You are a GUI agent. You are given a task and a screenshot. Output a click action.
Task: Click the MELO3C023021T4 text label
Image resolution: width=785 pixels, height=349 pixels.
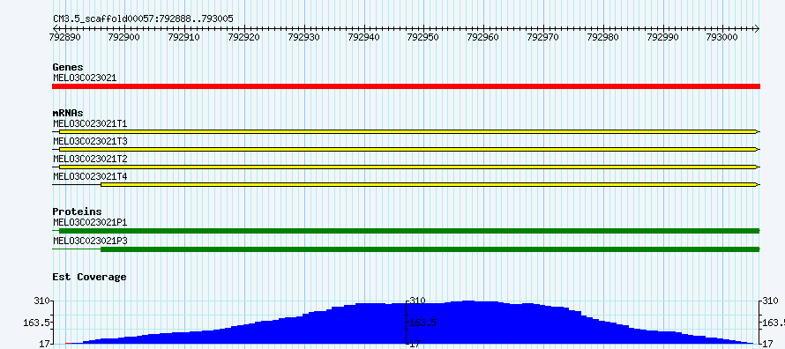90,176
